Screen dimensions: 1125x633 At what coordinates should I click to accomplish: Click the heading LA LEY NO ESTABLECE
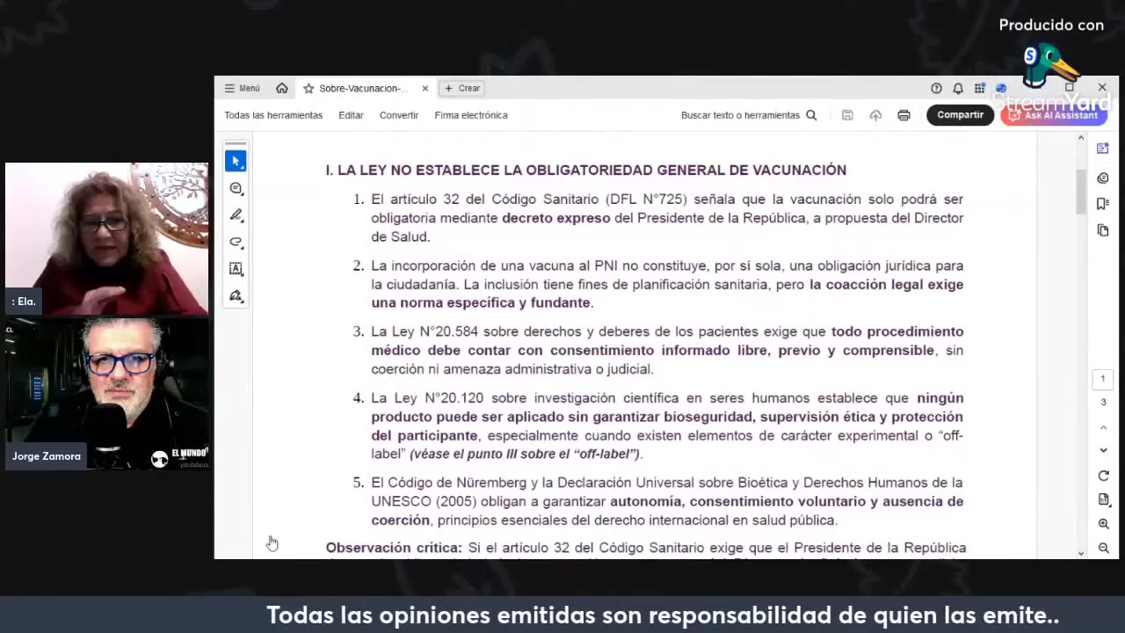pos(586,171)
